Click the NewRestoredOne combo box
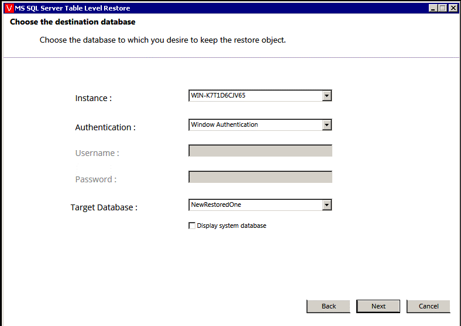461x326 pixels. (260, 205)
